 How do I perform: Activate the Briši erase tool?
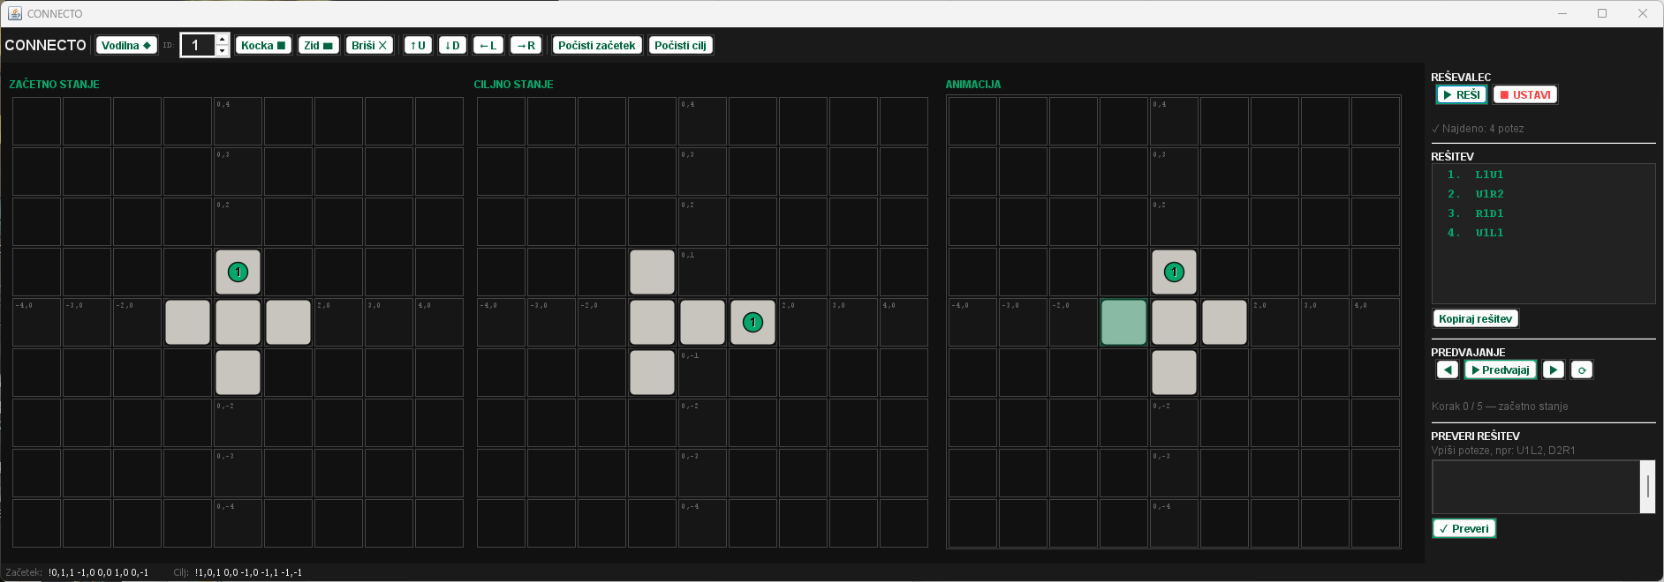[x=369, y=45]
